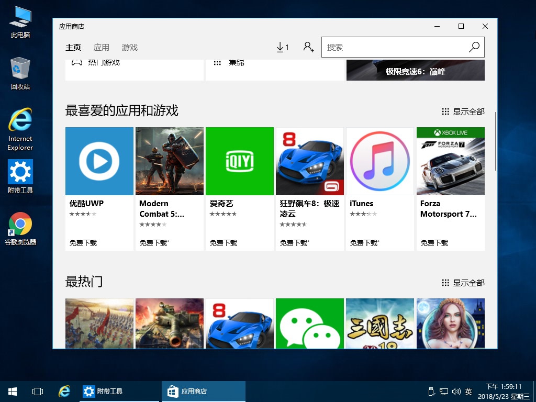Click the 优酷UWP title text
The width and height of the screenshot is (536, 402).
(86, 204)
